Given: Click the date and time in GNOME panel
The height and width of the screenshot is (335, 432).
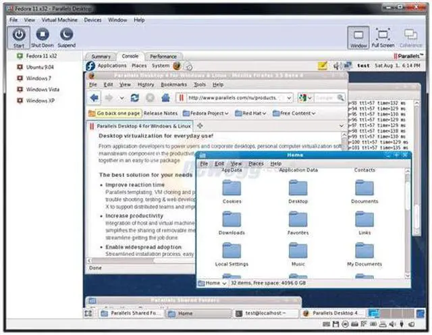Looking at the screenshot, I should (397, 66).
